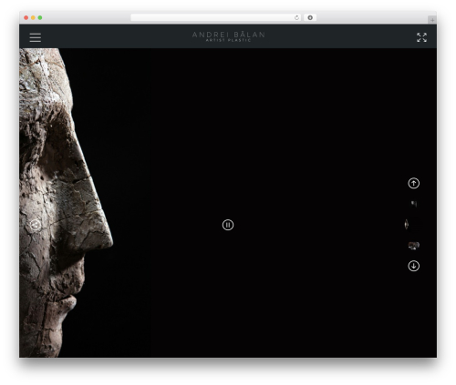Minimize the browser window (yellow button)
This screenshot has width=456, height=385.
coord(33,17)
